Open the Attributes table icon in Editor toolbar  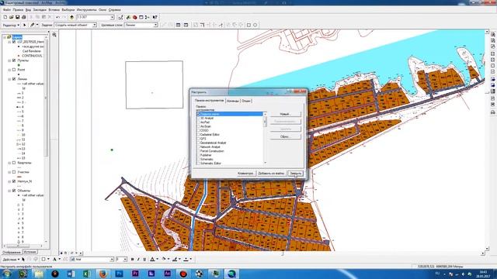178,25
